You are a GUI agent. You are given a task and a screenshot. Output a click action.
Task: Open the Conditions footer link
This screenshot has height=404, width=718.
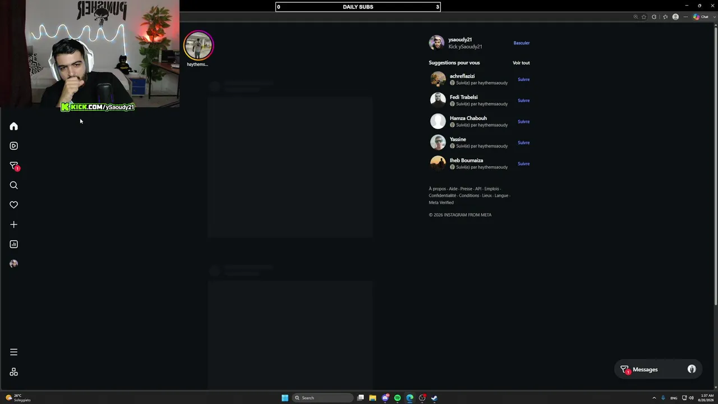click(x=469, y=196)
